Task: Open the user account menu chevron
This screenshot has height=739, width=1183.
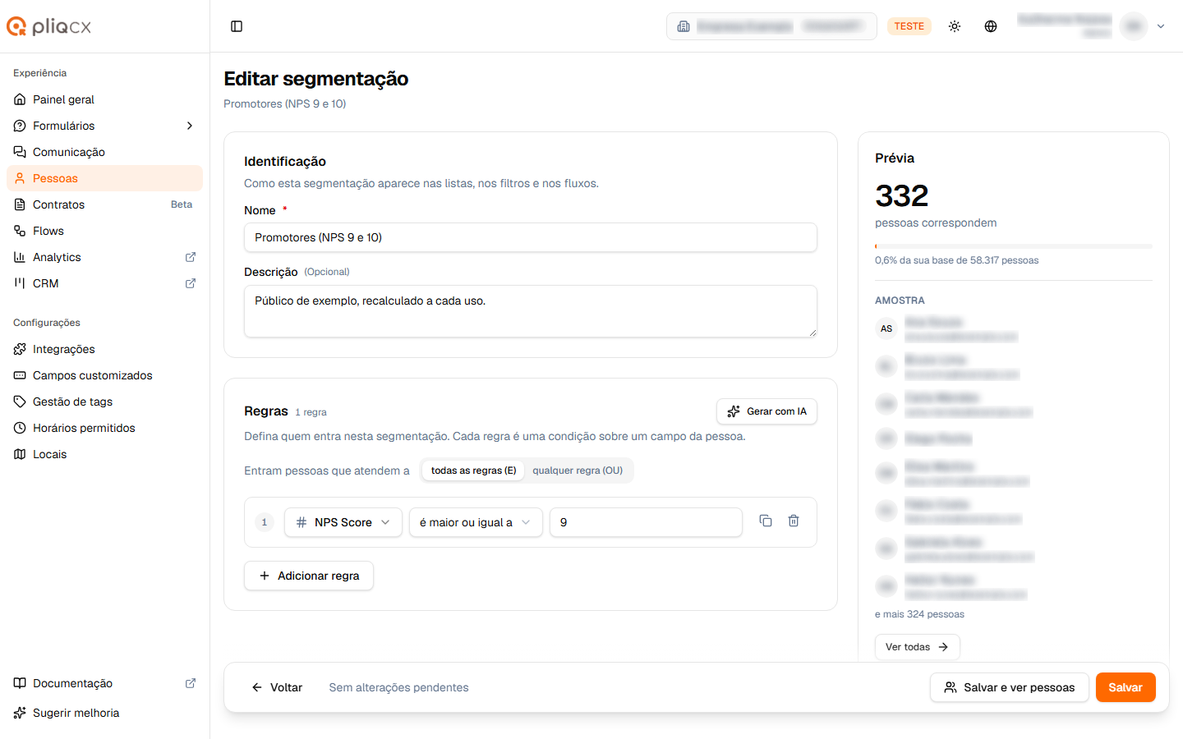Action: coord(1161,26)
